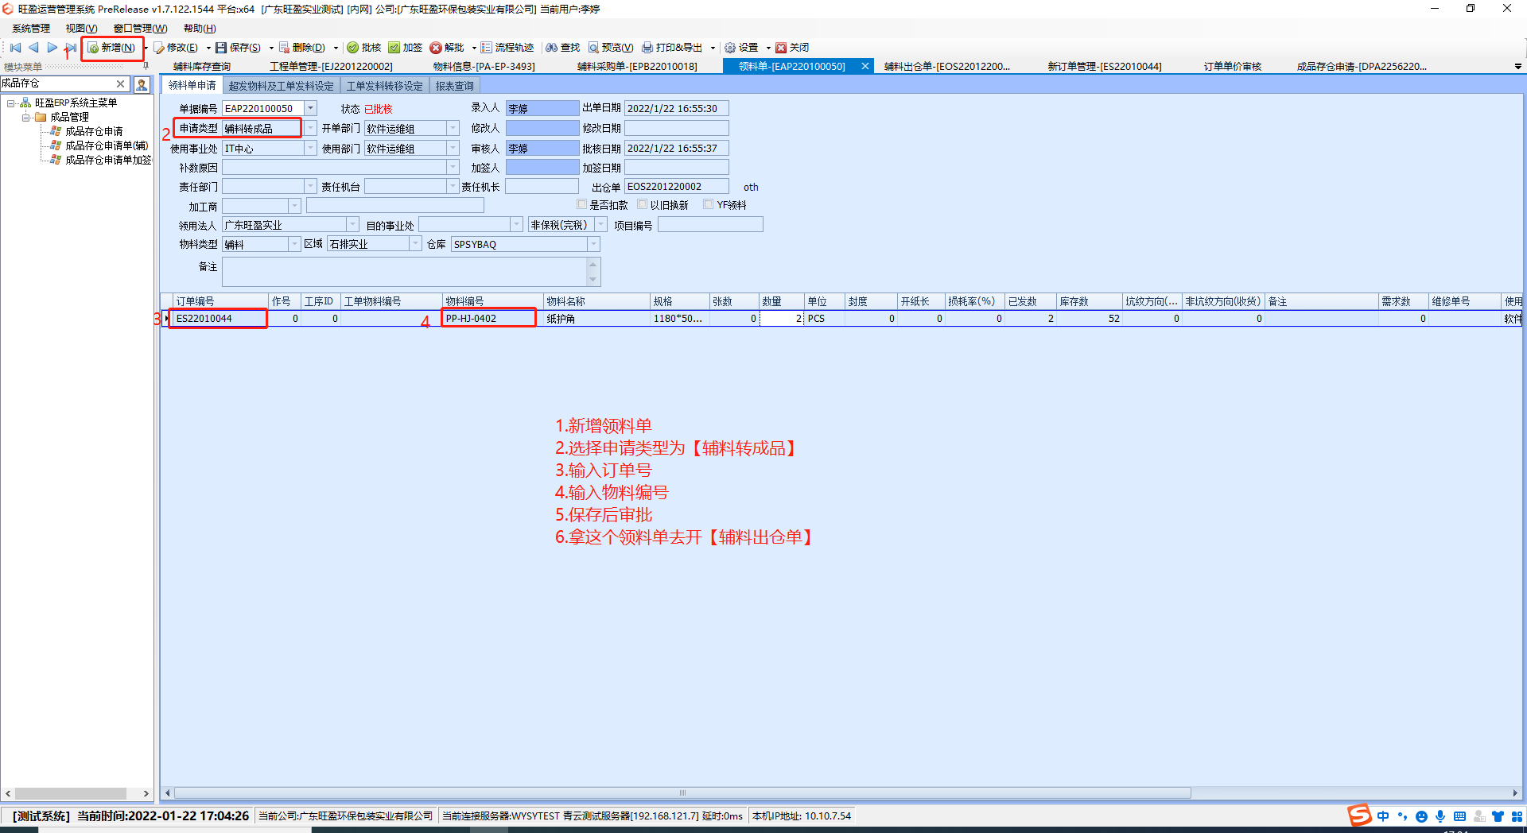The height and width of the screenshot is (833, 1527).
Task: Click 打印&导出 print and export
Action: pyautogui.click(x=673, y=48)
